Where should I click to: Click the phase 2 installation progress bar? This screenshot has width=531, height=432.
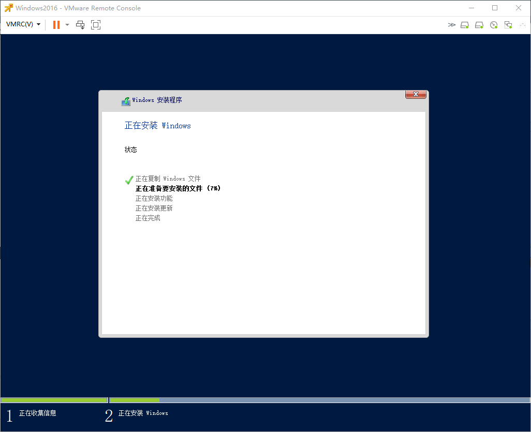[x=320, y=400]
